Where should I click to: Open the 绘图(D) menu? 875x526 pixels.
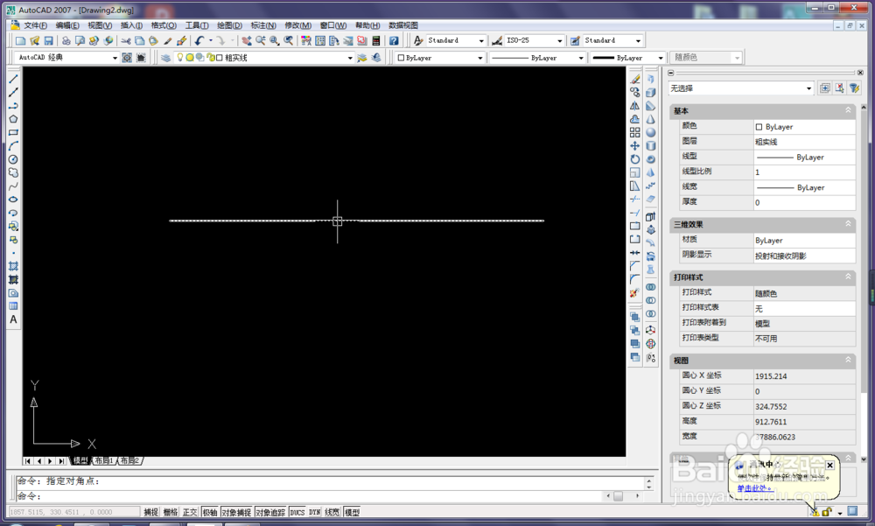[x=229, y=25]
